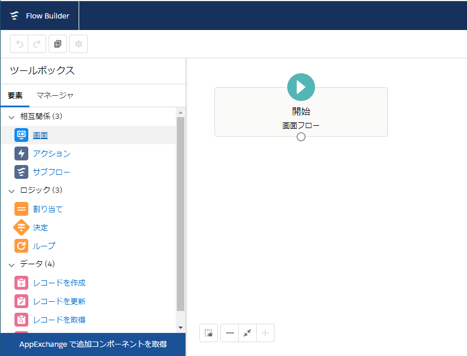The height and width of the screenshot is (356, 467).
Task: Zoom in with the plus button
Action: point(265,333)
